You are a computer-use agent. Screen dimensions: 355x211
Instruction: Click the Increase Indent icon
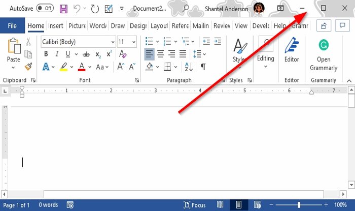point(218,42)
